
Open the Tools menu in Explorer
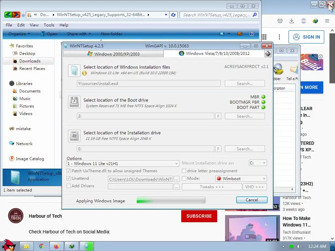click(49, 25)
